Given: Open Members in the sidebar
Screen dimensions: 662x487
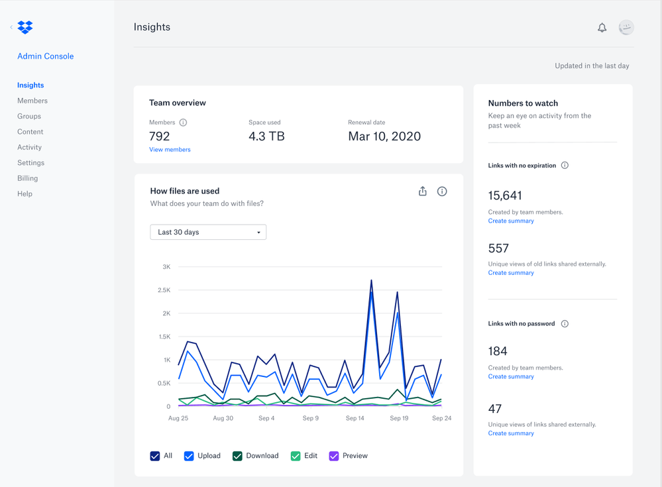Looking at the screenshot, I should point(32,101).
